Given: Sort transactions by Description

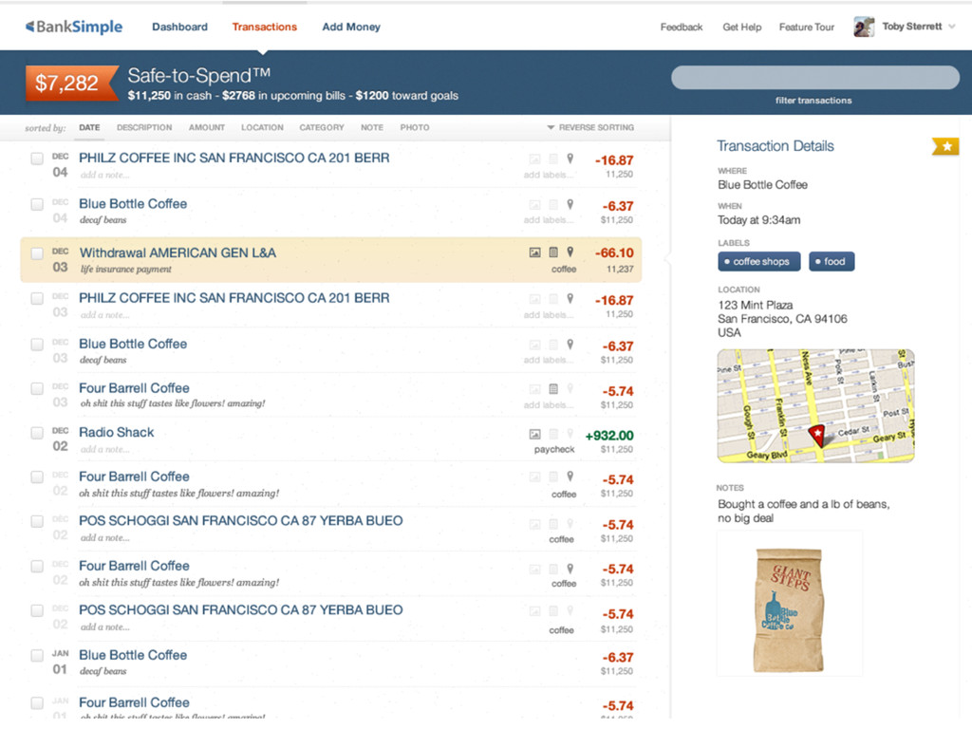Looking at the screenshot, I should tap(144, 127).
